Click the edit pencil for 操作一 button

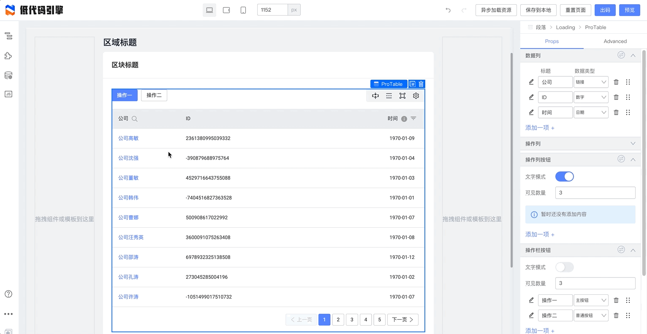point(531,300)
